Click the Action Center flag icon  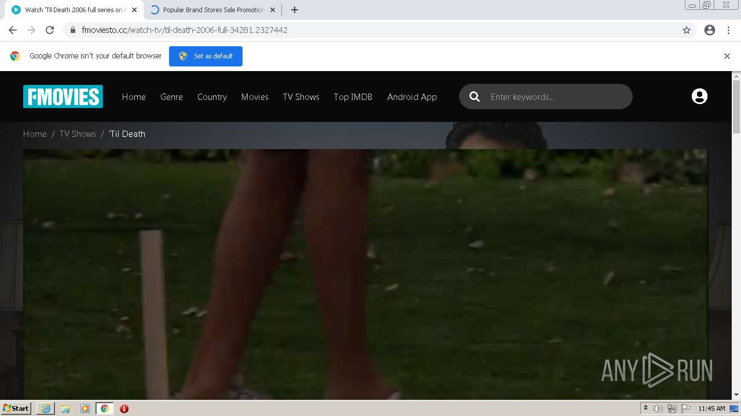[x=686, y=408]
